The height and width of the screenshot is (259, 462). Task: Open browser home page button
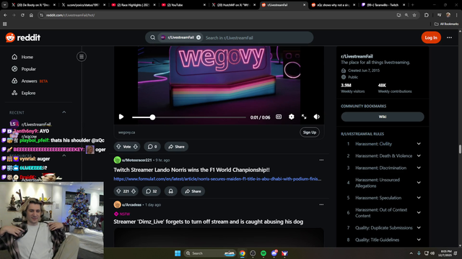[31, 15]
